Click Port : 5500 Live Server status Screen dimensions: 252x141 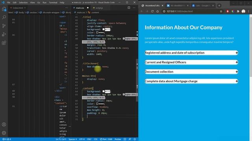point(106,139)
